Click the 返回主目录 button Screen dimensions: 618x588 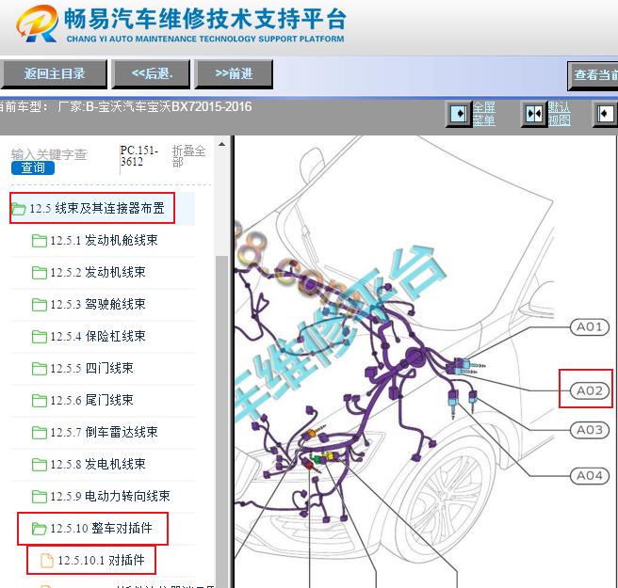[x=54, y=73]
